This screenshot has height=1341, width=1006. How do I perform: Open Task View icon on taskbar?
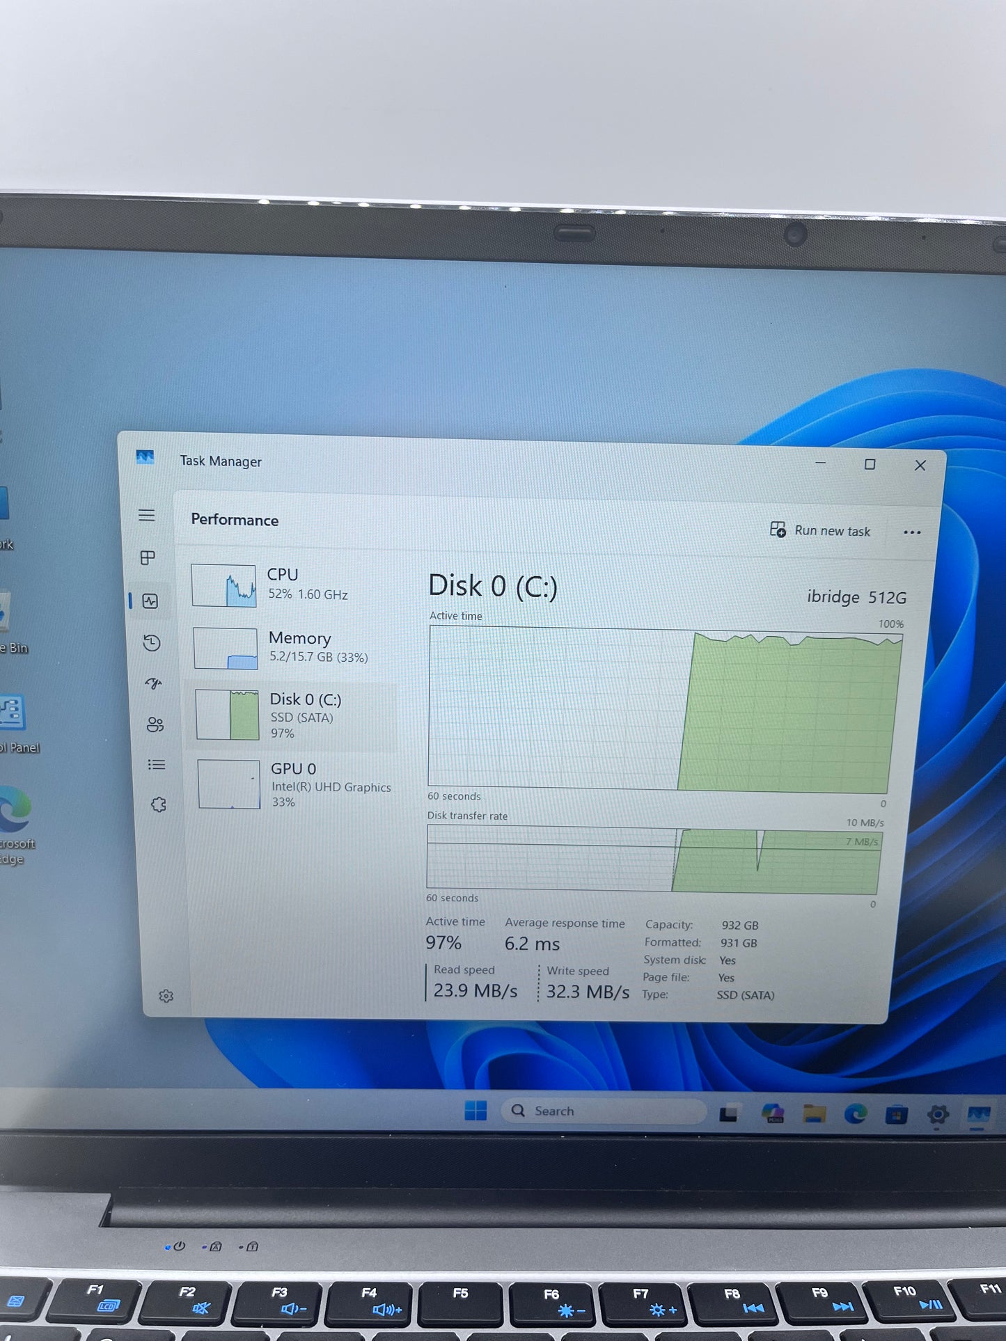[728, 1113]
